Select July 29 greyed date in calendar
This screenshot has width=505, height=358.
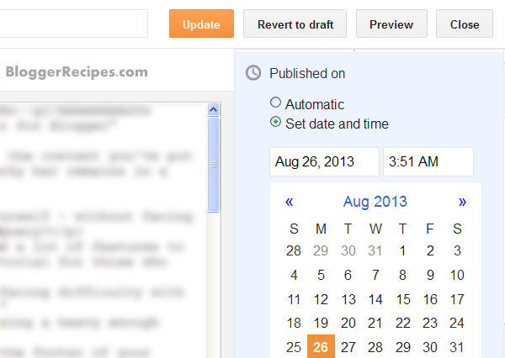321,251
